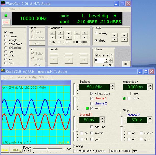
Task: Increase channel 2 voltage scale
Action: pos(150,118)
